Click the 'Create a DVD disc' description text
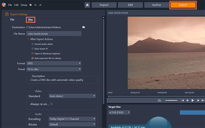205x128 pixels. click(57, 80)
